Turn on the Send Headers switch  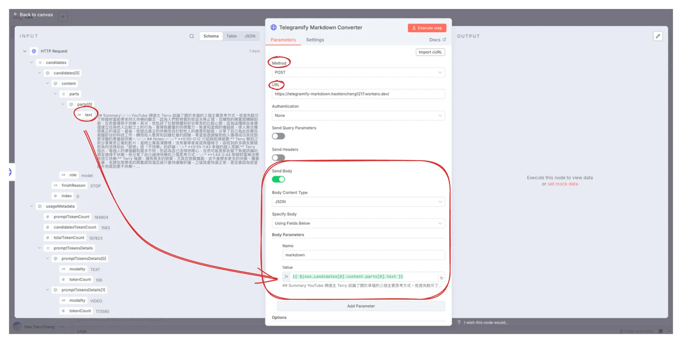click(x=278, y=158)
